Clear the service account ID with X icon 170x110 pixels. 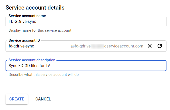click(150, 46)
